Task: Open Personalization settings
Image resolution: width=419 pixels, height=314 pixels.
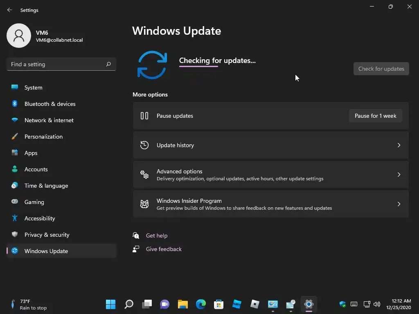Action: point(61,137)
